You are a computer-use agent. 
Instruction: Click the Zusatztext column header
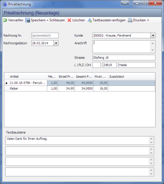point(132,77)
